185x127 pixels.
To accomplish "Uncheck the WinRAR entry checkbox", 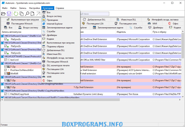I will 6,73.
